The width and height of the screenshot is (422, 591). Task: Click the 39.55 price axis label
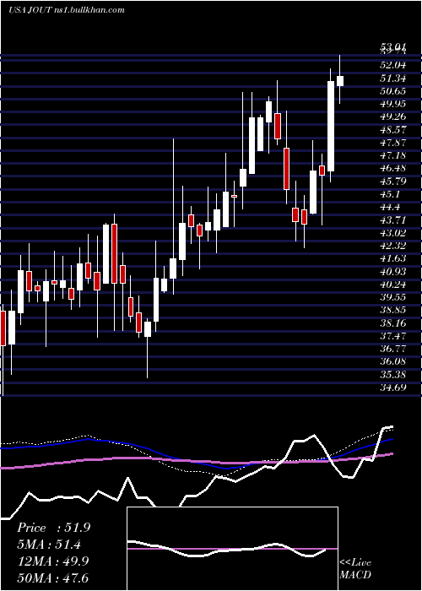coord(393,297)
